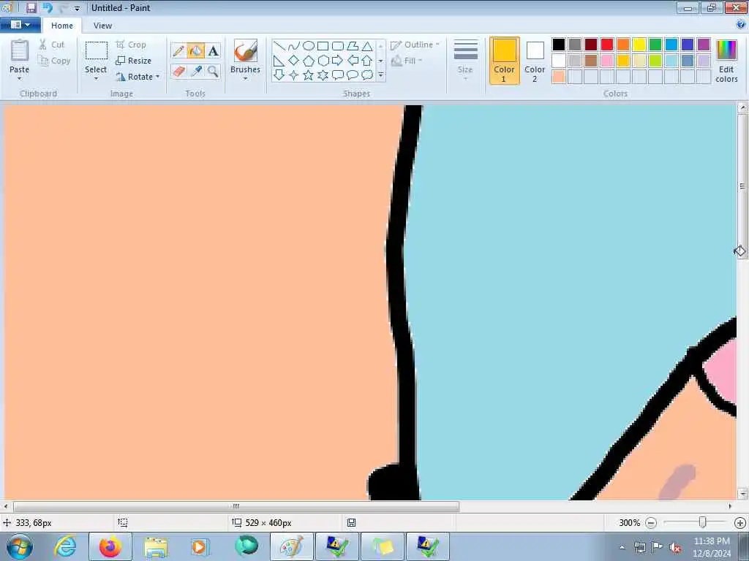Choose the Up arrow shape
The image size is (749, 561).
coord(367,61)
